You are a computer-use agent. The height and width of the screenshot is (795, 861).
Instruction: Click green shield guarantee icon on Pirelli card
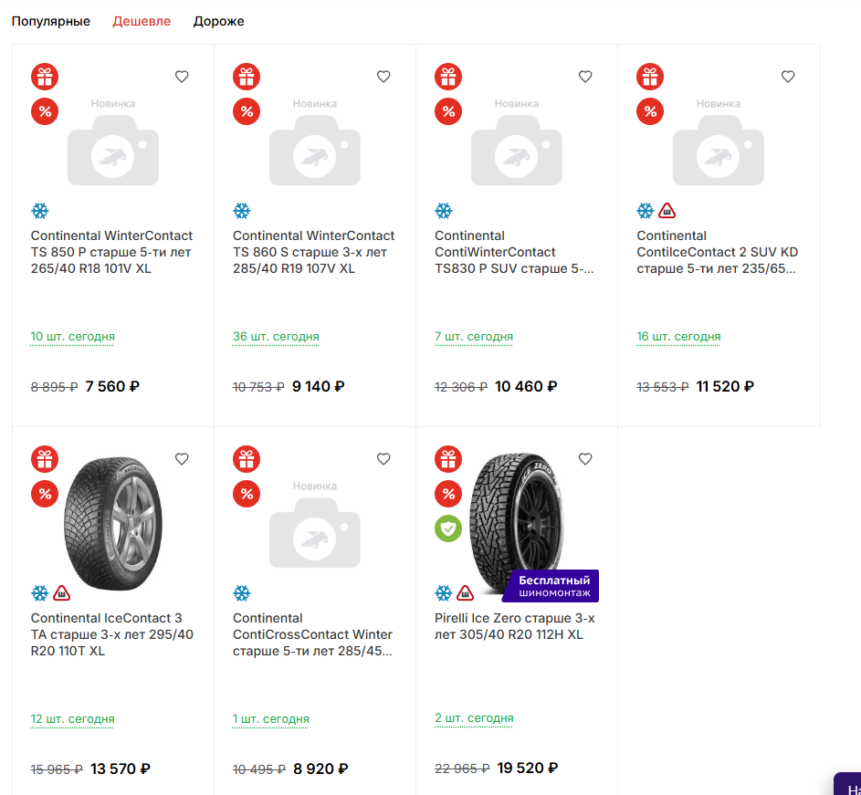point(448,528)
